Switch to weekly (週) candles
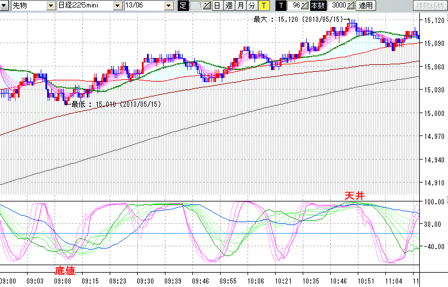 pos(229,6)
